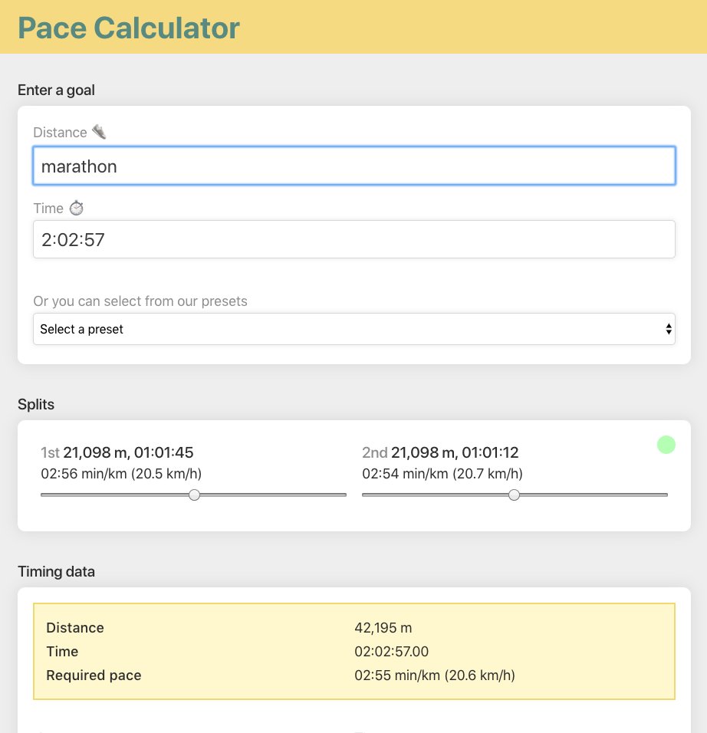The height and width of the screenshot is (733, 707).
Task: Click the 02:54 min/km (20.7 km/h) pace
Action: click(x=442, y=474)
